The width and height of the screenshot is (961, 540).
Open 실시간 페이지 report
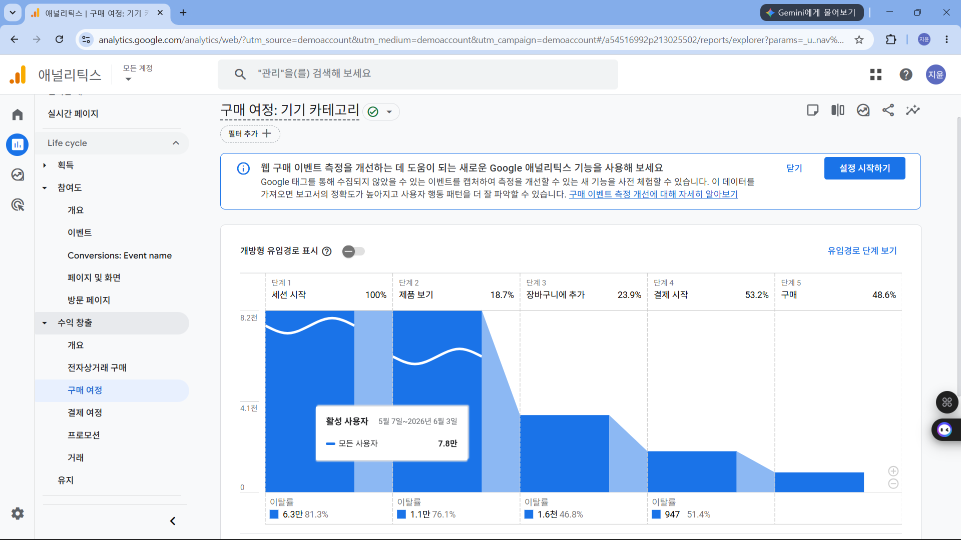click(73, 113)
